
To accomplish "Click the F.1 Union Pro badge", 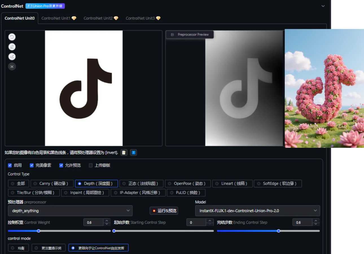I will click(45, 6).
